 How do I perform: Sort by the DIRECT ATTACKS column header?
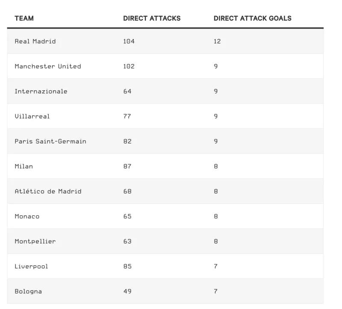point(152,18)
